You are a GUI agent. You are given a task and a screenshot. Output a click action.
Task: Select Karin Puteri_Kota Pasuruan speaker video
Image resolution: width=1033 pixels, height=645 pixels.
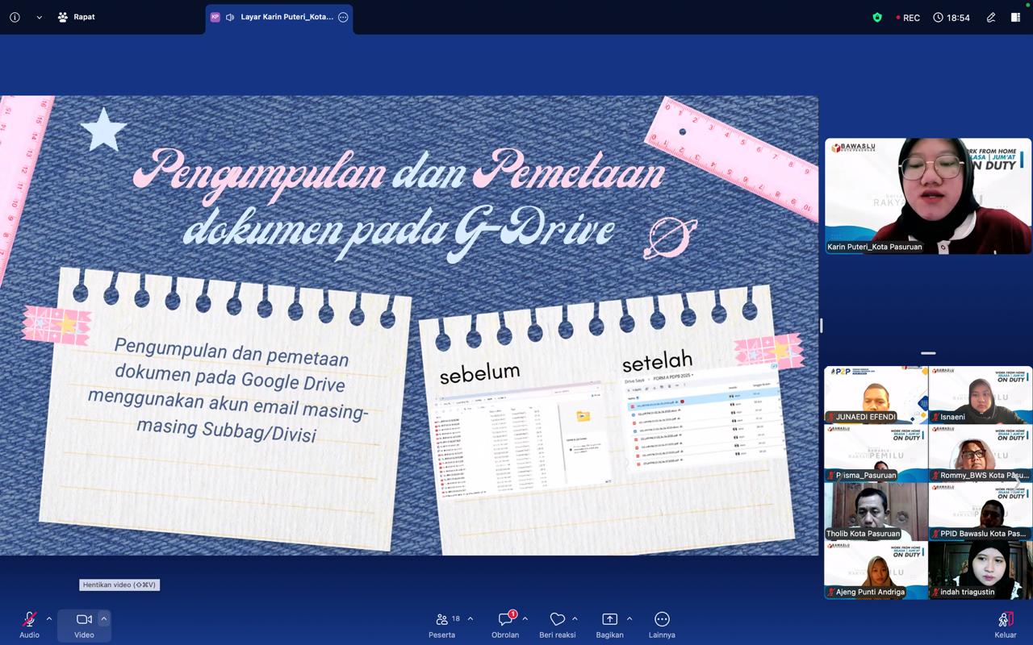coord(928,196)
